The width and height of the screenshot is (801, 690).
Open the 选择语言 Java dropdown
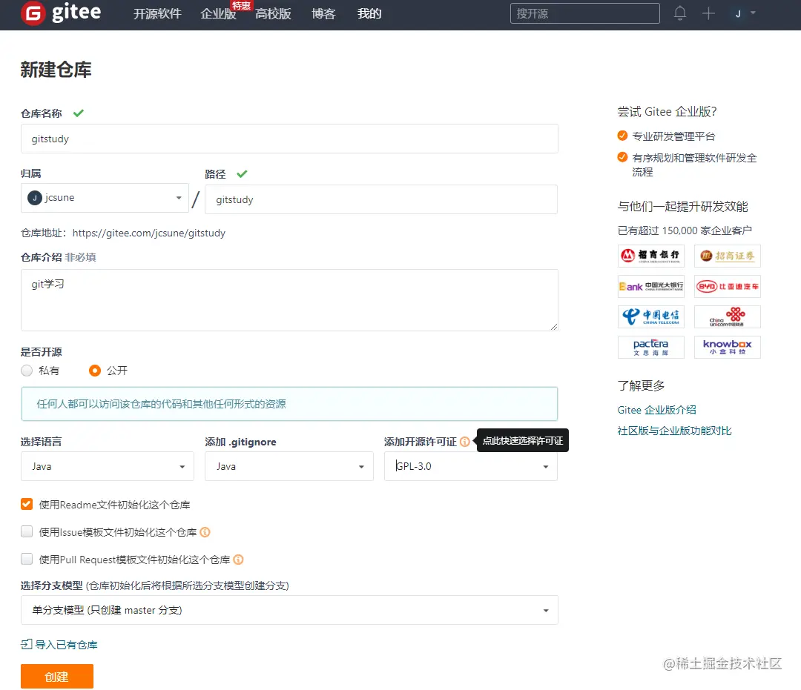(x=108, y=466)
